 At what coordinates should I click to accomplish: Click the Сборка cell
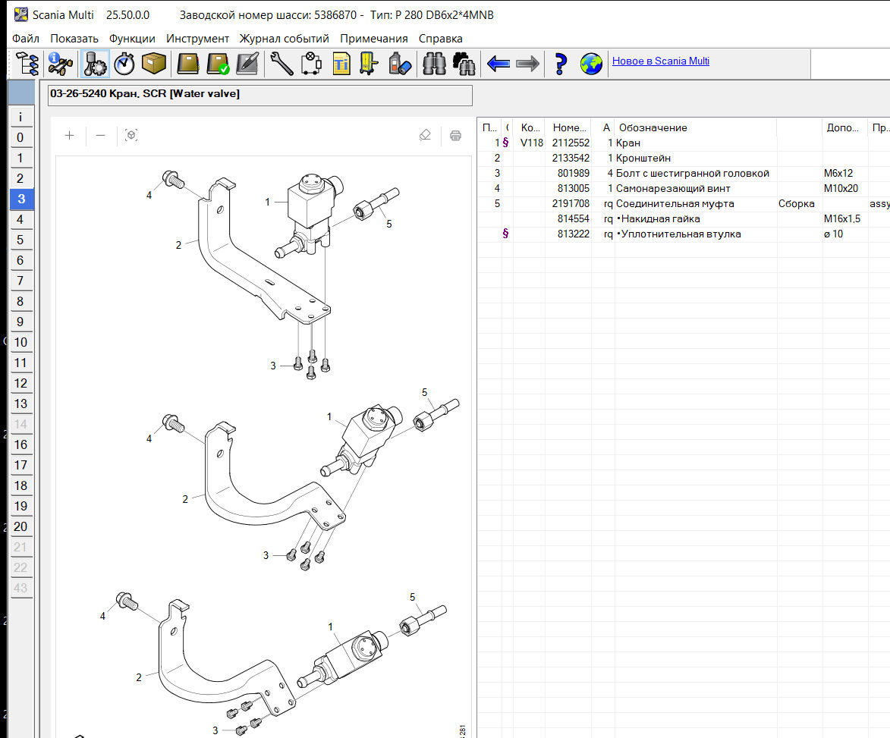[x=797, y=203]
